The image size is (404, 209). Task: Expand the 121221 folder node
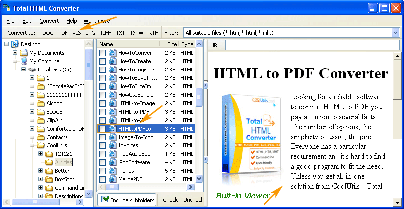pos(41,154)
